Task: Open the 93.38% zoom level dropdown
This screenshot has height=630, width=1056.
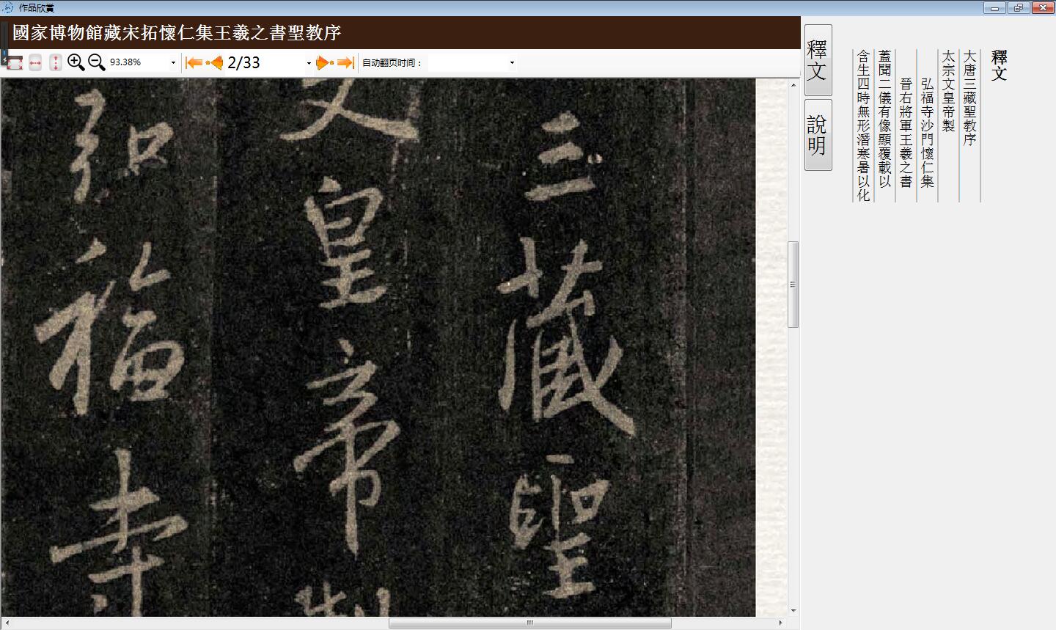Action: point(173,63)
